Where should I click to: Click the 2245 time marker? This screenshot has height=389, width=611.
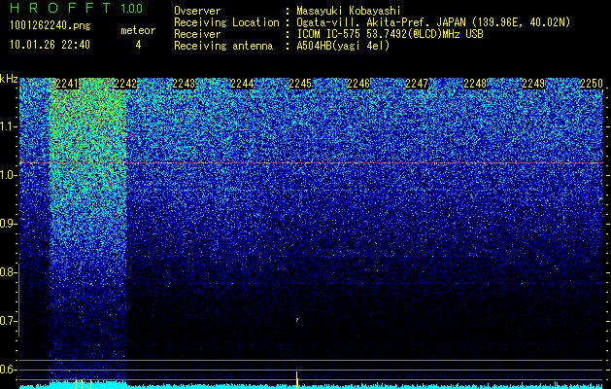[x=300, y=84]
